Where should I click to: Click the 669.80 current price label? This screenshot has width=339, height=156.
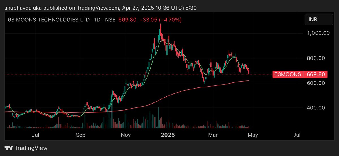click(x=316, y=74)
